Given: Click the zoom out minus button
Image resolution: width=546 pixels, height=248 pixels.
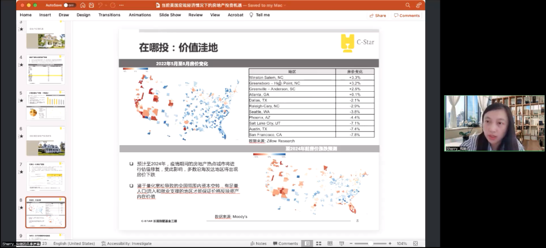Looking at the screenshot, I should (351, 243).
